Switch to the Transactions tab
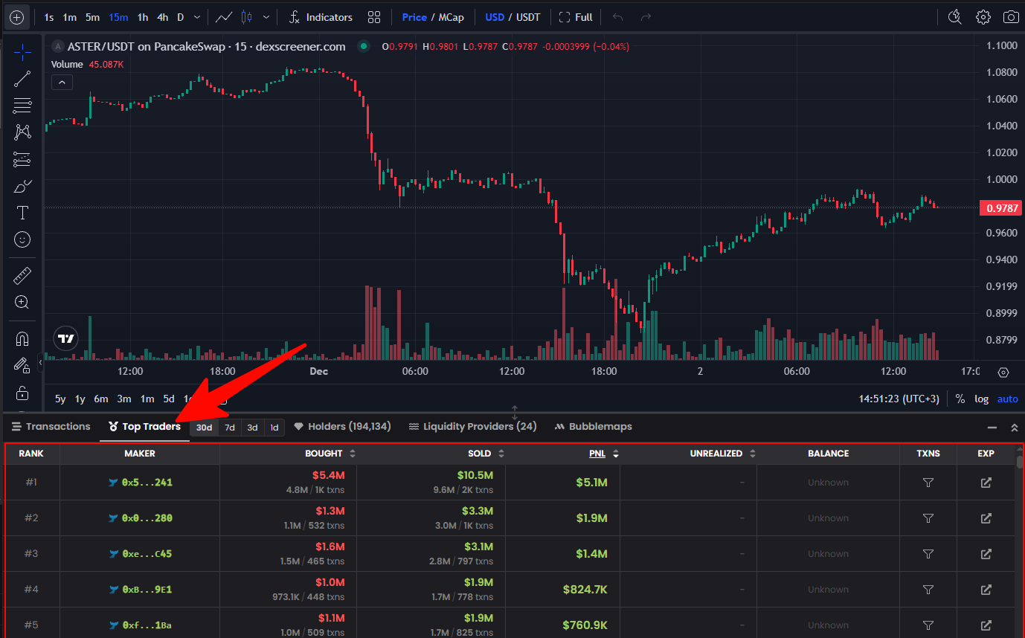This screenshot has width=1025, height=638. click(x=51, y=427)
